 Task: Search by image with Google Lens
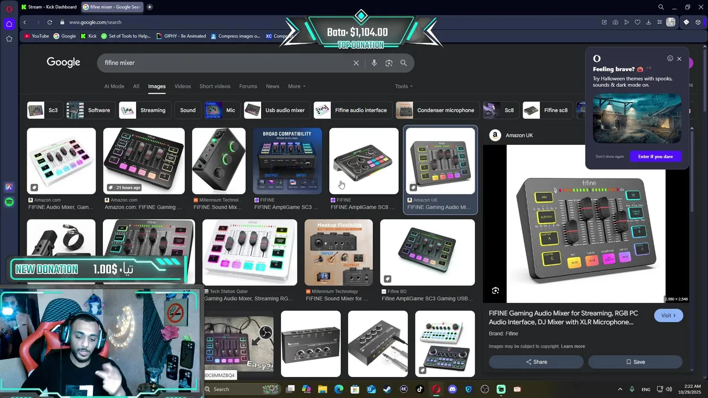pyautogui.click(x=389, y=63)
